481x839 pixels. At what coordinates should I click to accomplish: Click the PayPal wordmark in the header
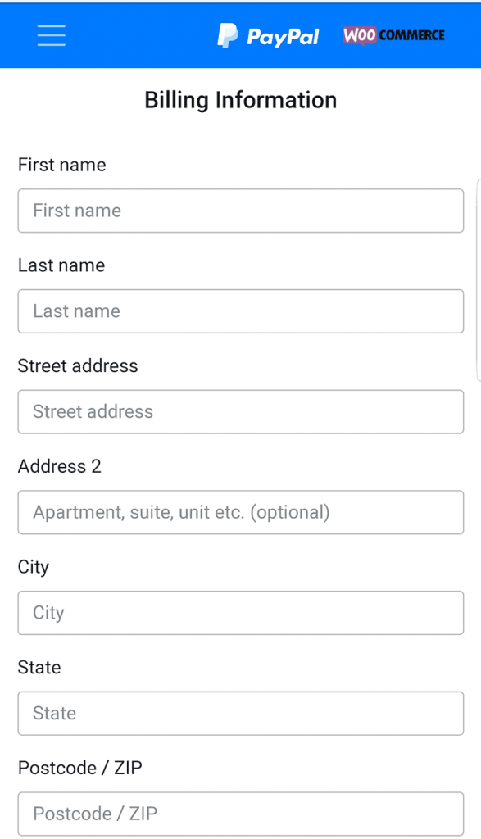click(x=283, y=36)
